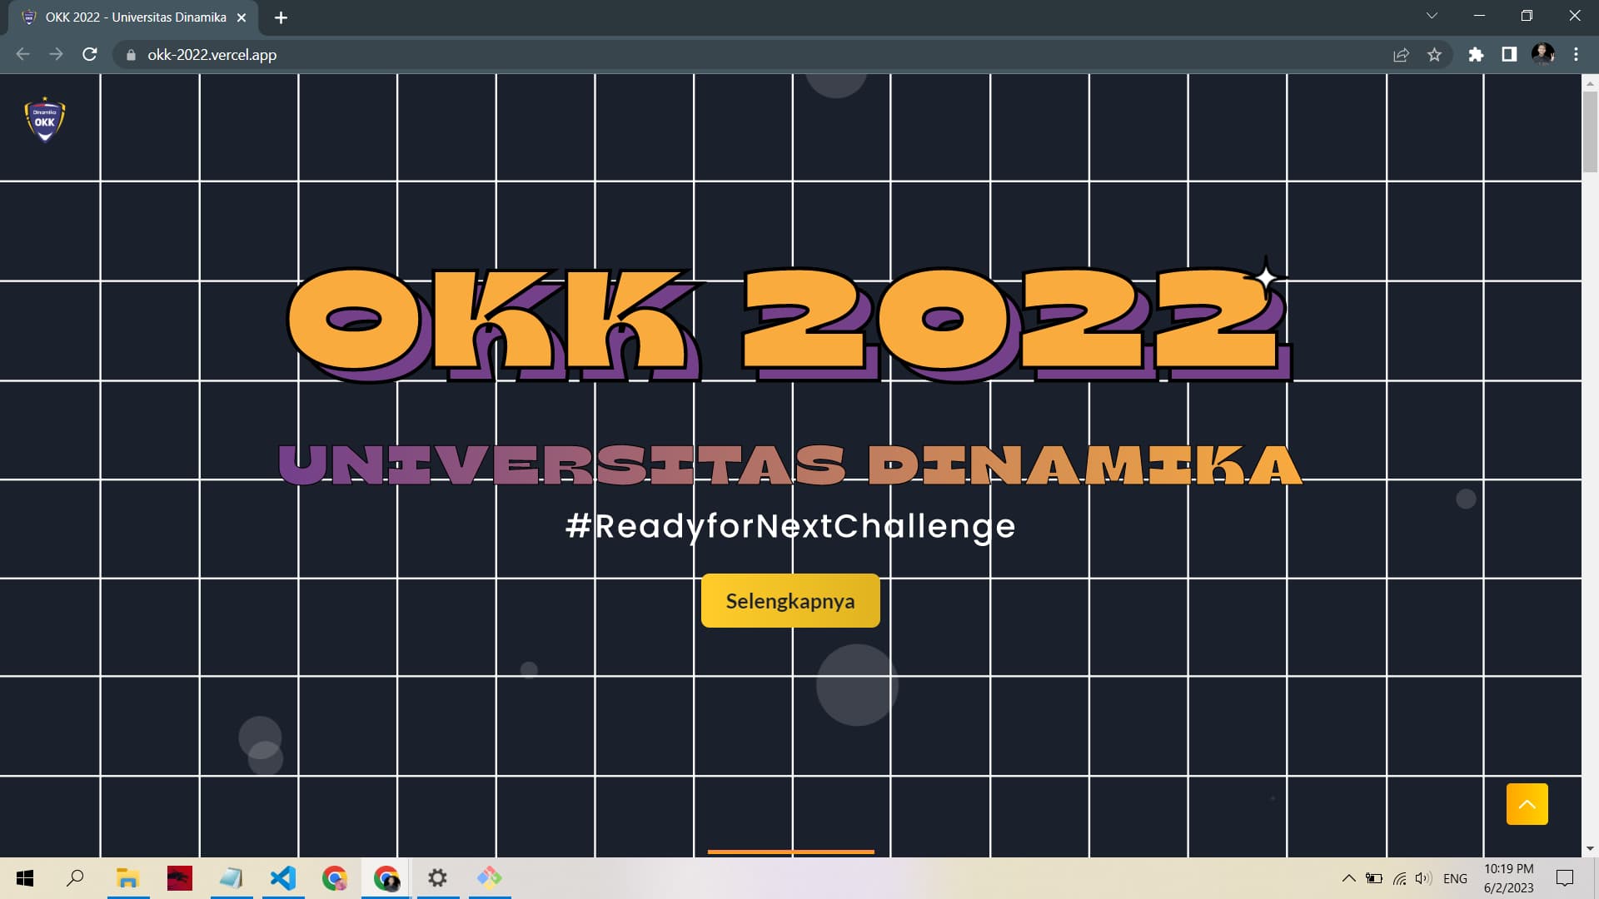Image resolution: width=1599 pixels, height=899 pixels.
Task: Open the red app icon in taskbar
Action: point(179,878)
